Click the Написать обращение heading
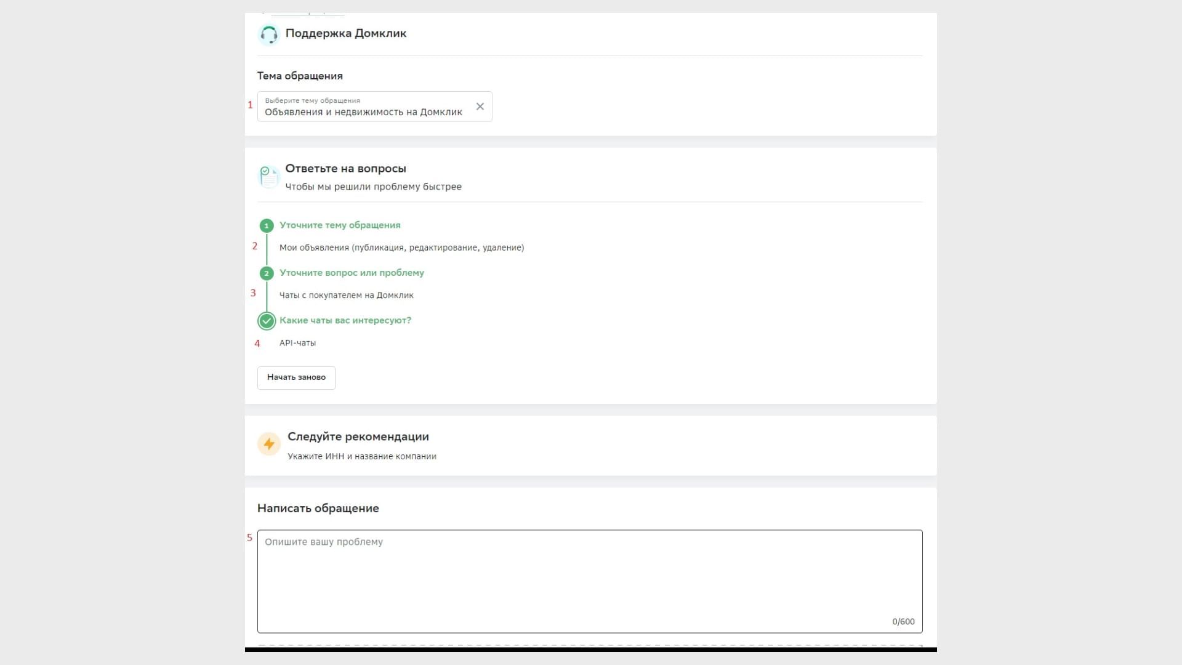Viewport: 1182px width, 665px height. pyautogui.click(x=318, y=508)
